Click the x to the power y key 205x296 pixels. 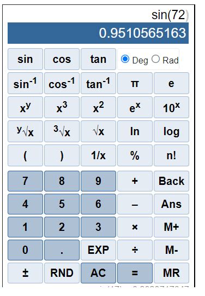point(25,107)
